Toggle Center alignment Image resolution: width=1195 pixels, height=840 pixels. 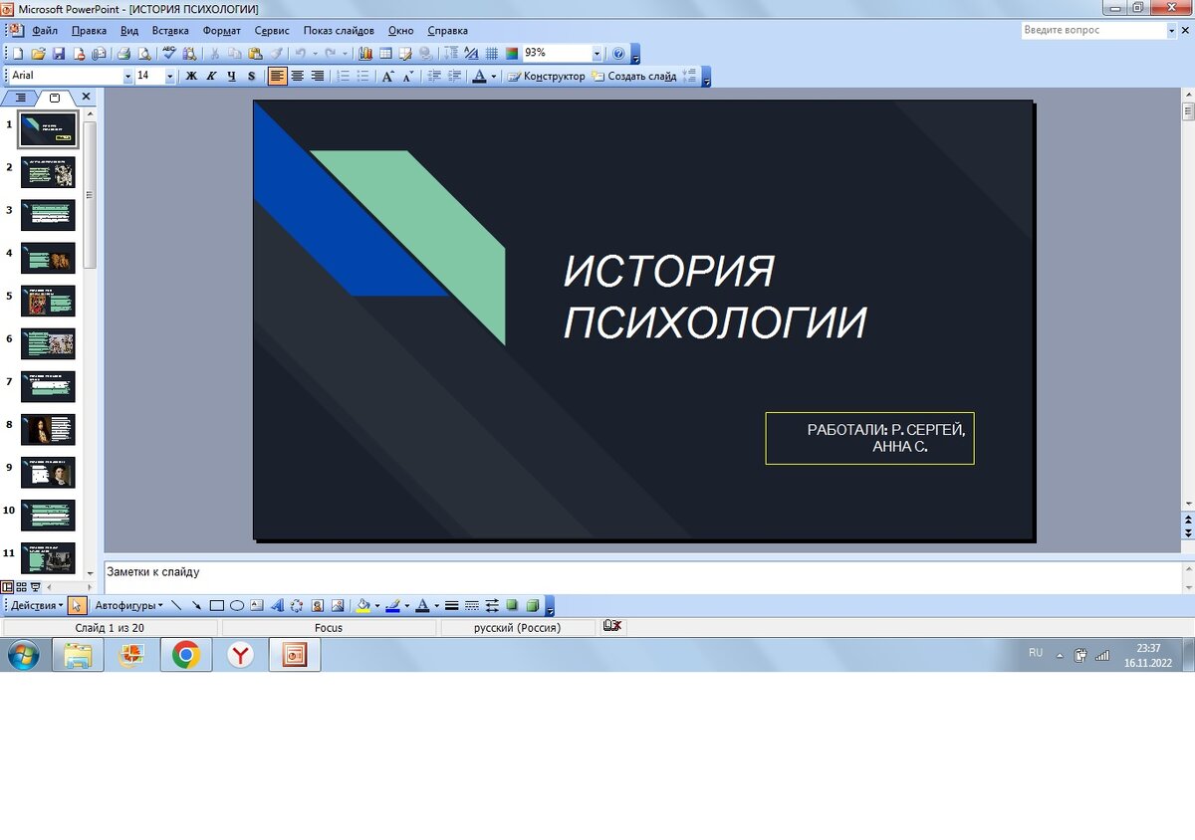(297, 76)
